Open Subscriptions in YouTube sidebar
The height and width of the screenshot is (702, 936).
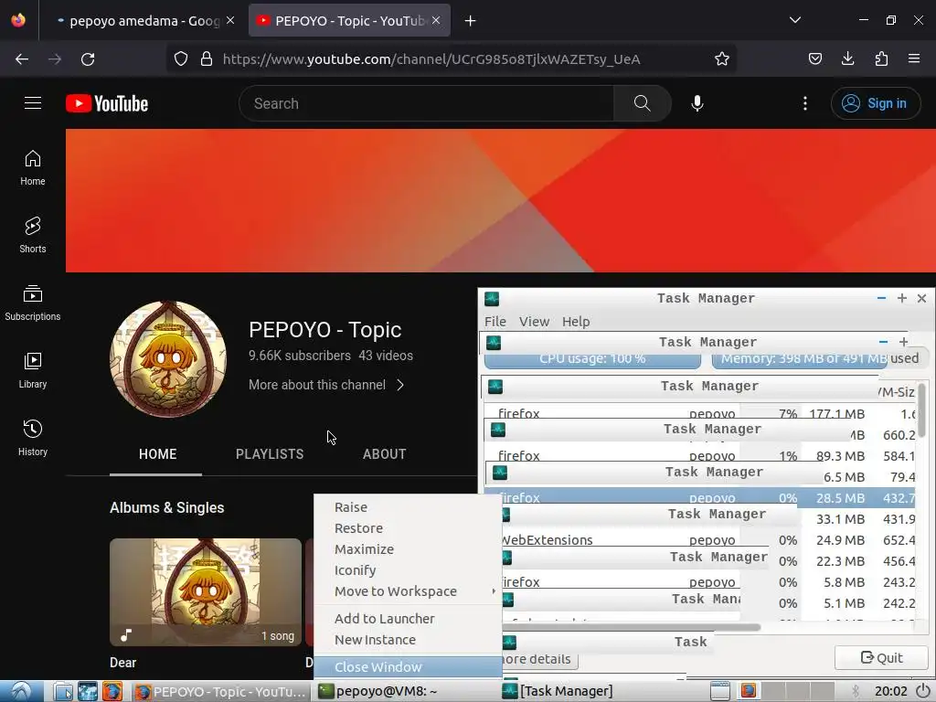tap(33, 303)
